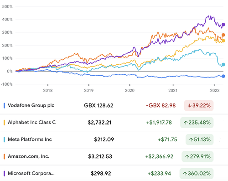Click the blue Vodafone endpoint dot on chart
The width and height of the screenshot is (228, 181).
click(223, 76)
